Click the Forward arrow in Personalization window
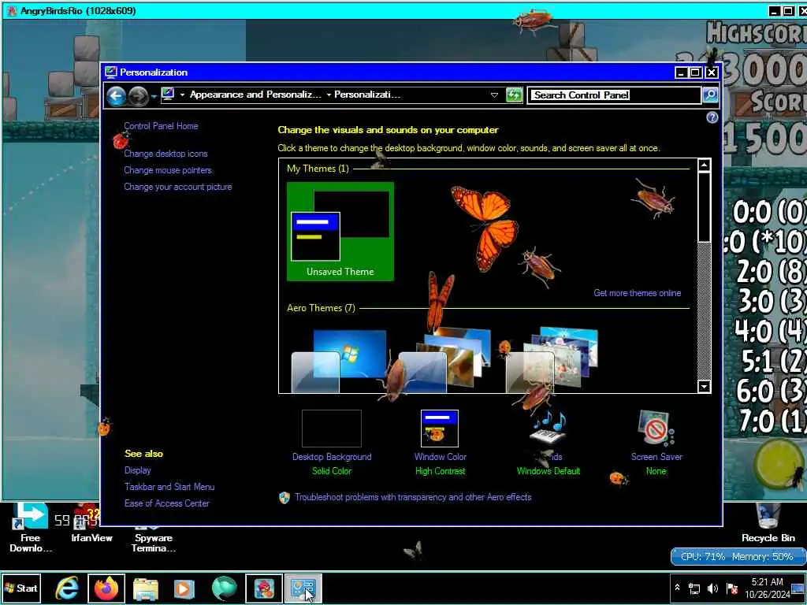This screenshot has height=605, width=807. [138, 95]
